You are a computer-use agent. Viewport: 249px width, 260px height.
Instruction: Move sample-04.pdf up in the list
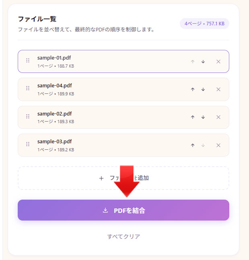click(193, 89)
